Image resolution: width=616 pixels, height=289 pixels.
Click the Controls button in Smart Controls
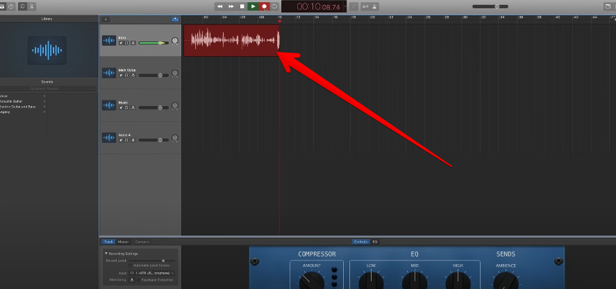(360, 242)
